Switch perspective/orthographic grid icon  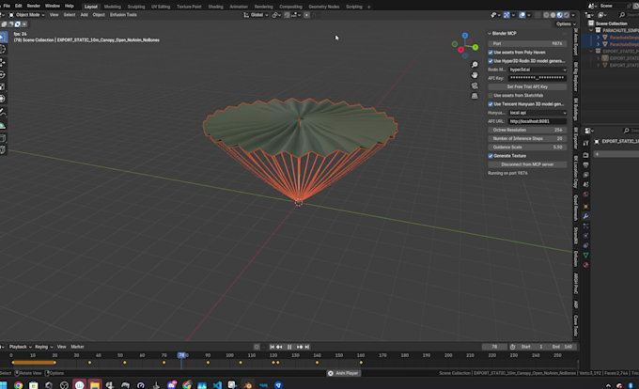475,96
